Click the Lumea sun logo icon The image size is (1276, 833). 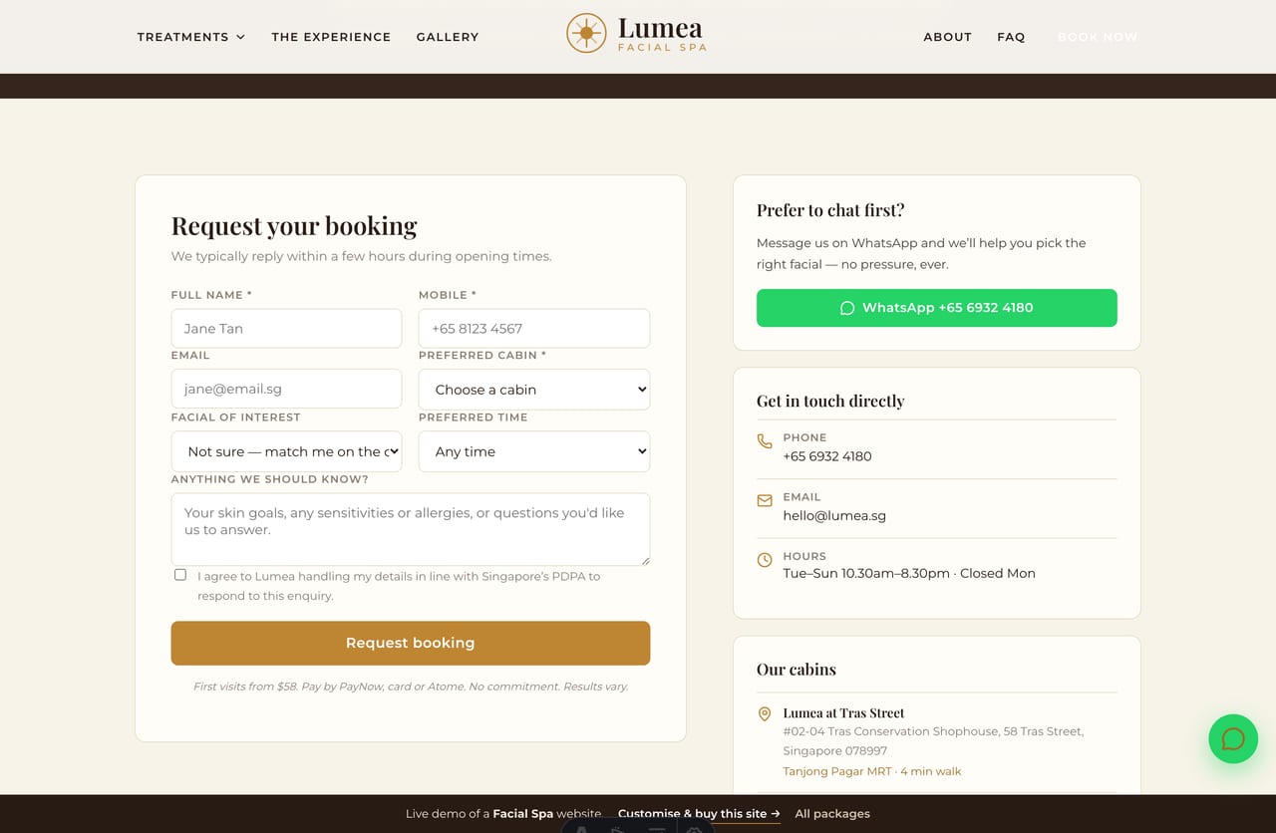(x=586, y=33)
